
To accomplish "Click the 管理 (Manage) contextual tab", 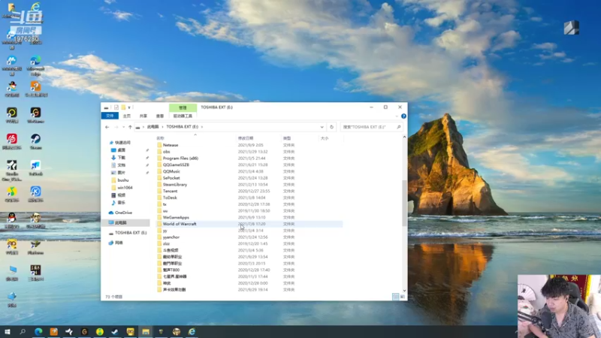I will point(183,107).
